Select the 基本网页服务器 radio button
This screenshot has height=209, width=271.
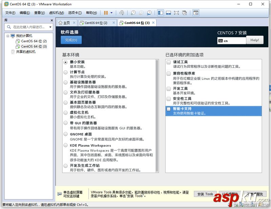click(x=65, y=103)
